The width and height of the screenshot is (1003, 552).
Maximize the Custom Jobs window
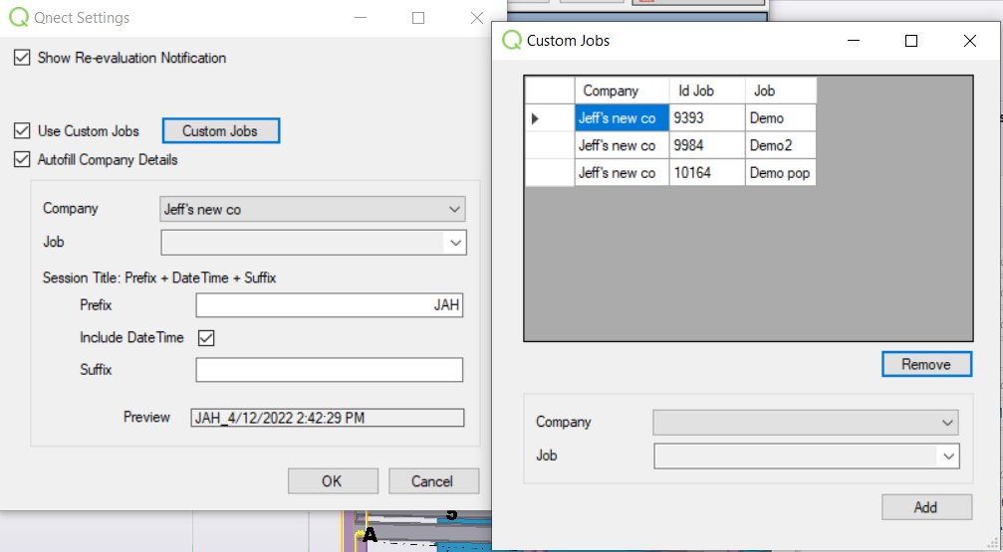tap(911, 41)
